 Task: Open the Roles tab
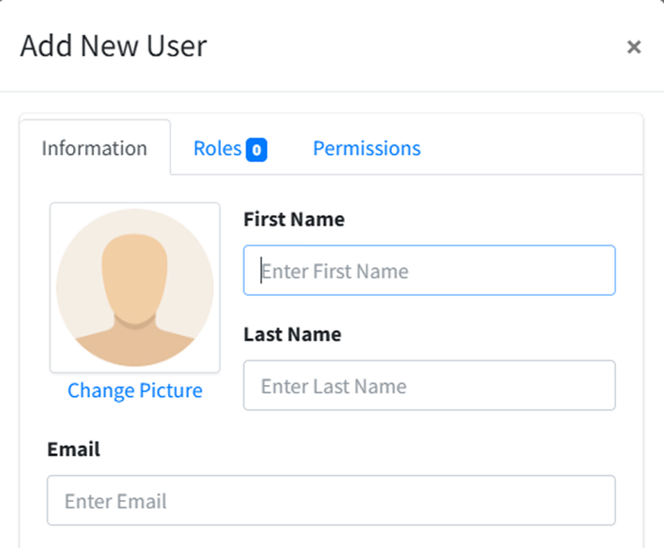(230, 149)
